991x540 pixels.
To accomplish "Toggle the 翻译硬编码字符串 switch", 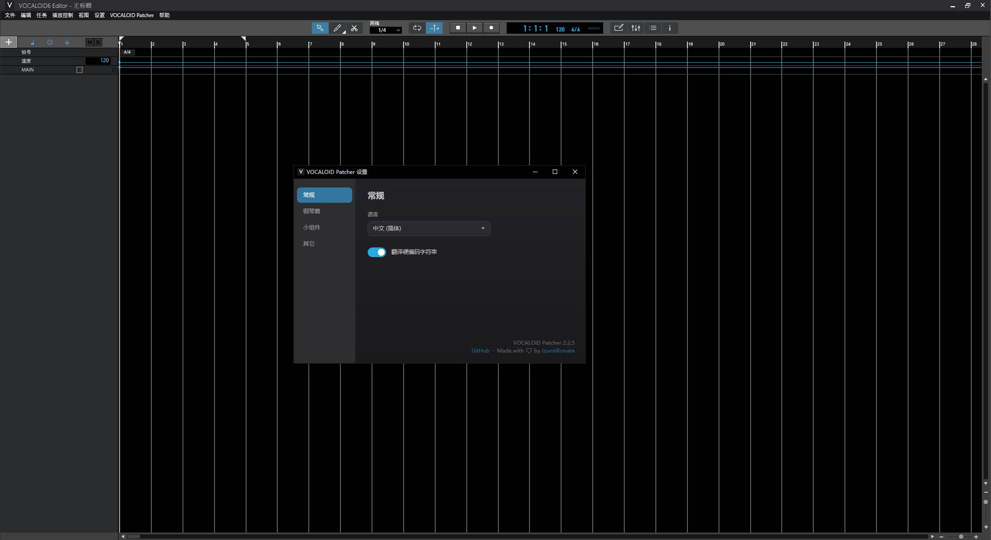I will [x=377, y=252].
